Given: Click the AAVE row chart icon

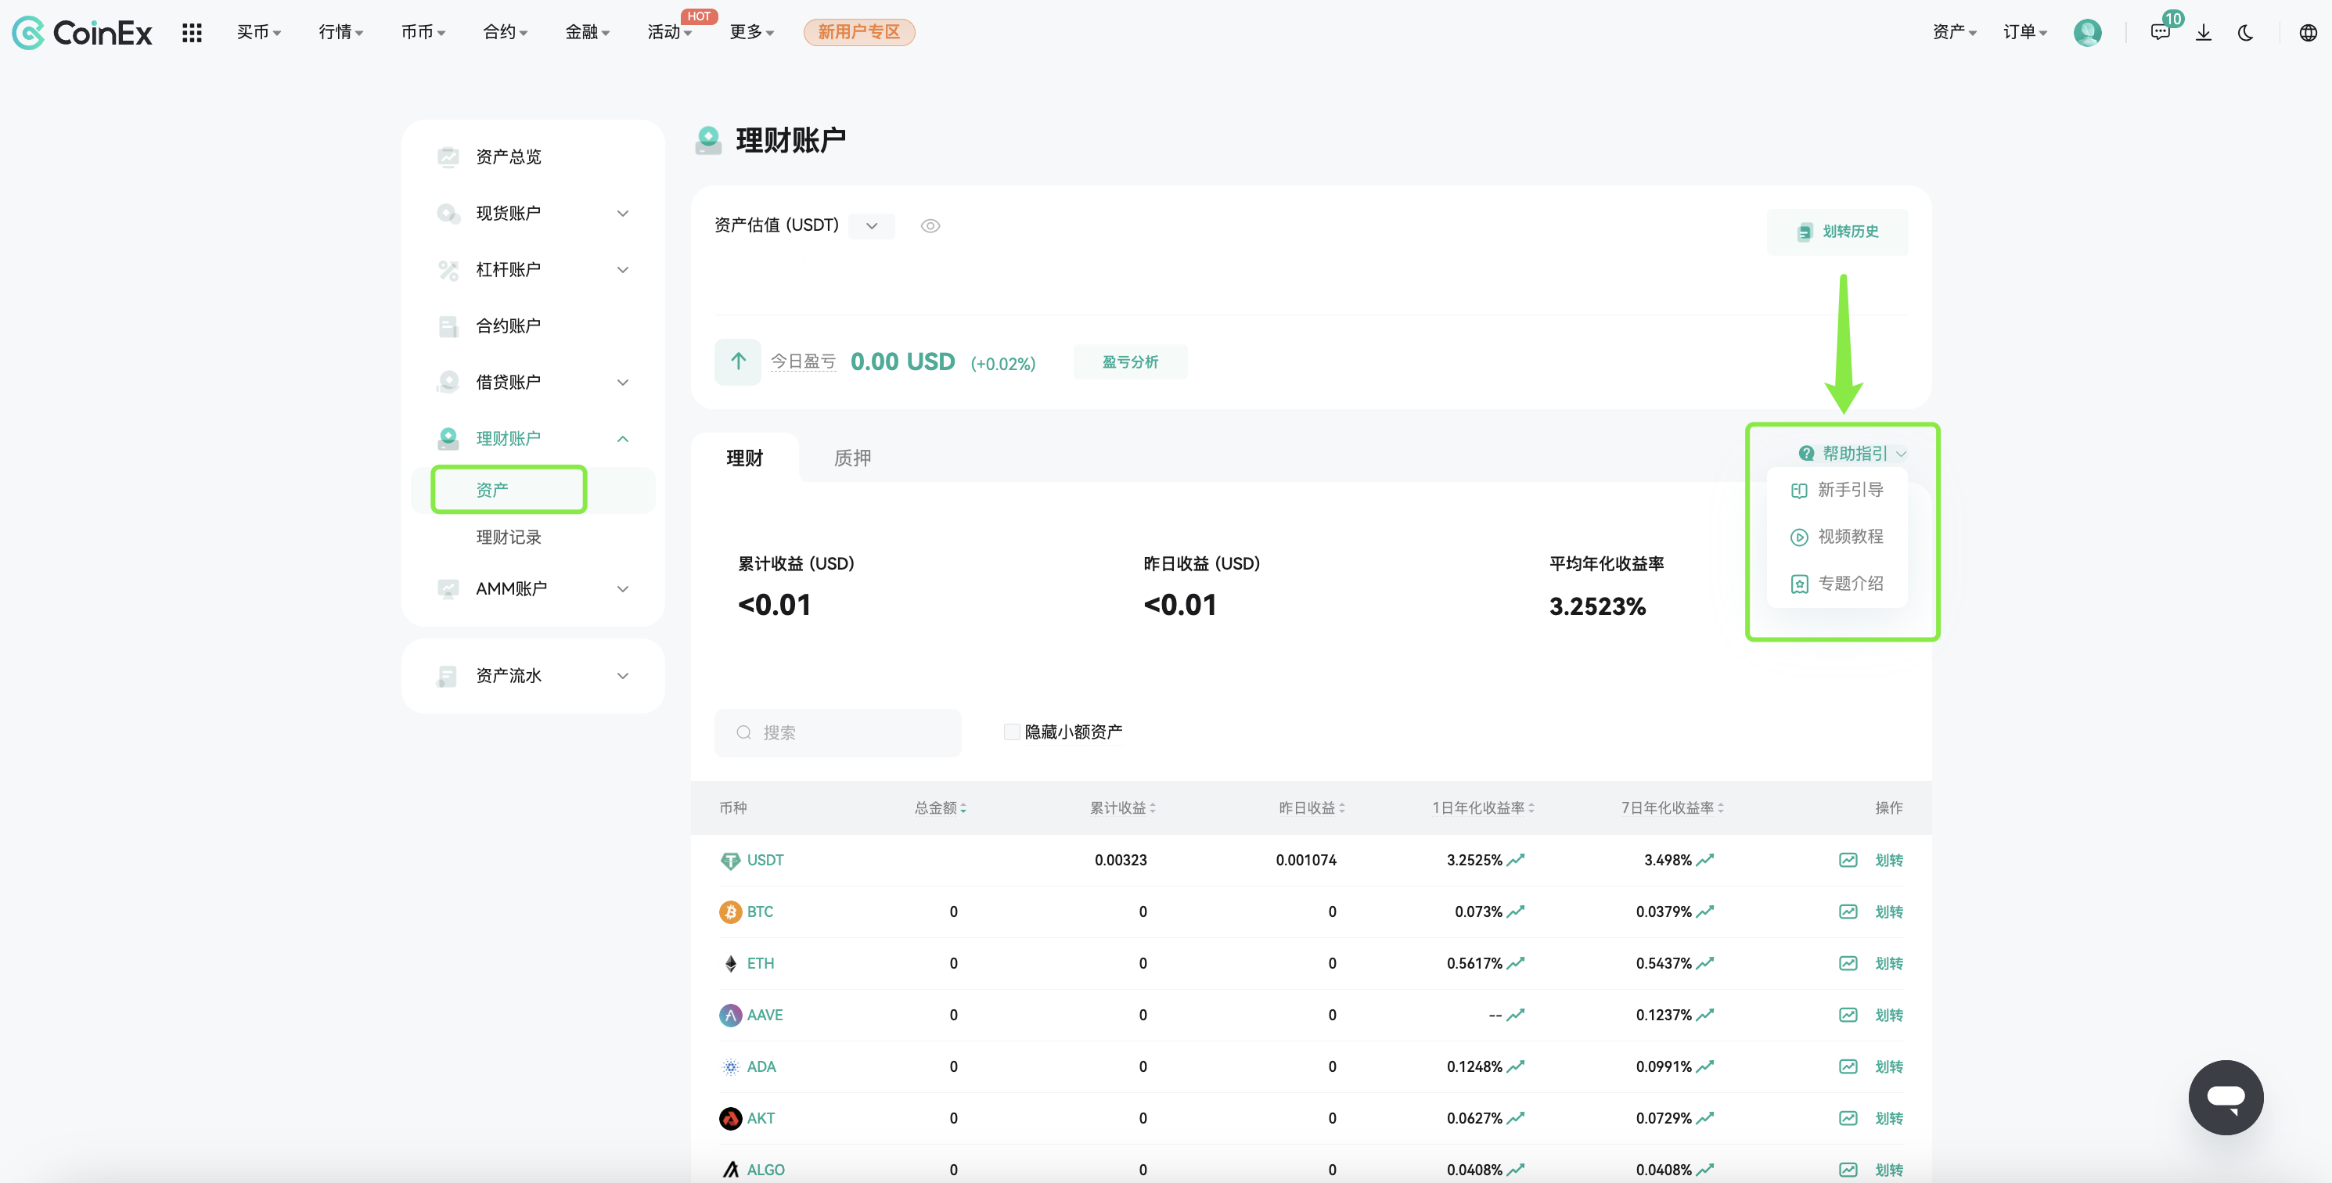Looking at the screenshot, I should pyautogui.click(x=1848, y=1015).
